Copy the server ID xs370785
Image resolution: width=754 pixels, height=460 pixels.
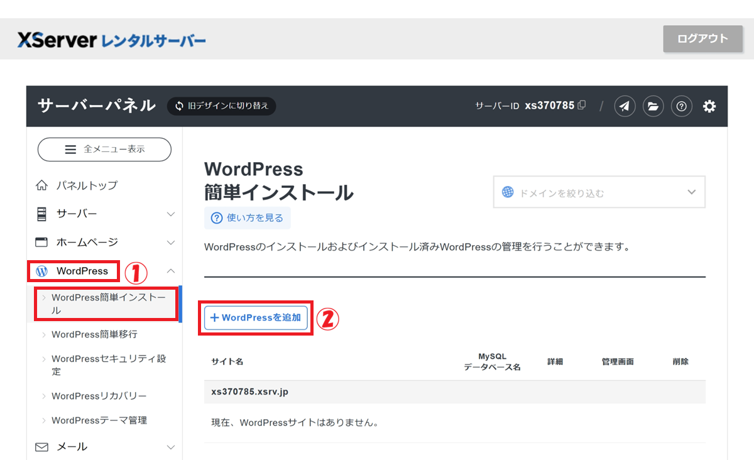pos(582,105)
